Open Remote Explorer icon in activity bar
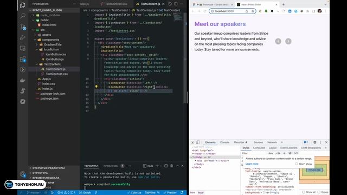The image size is (347, 195). pos(23,48)
